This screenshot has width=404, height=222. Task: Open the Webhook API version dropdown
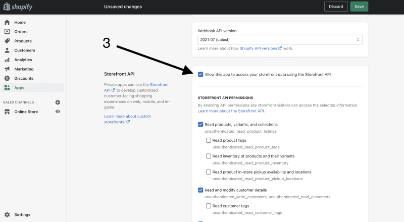pyautogui.click(x=280, y=40)
